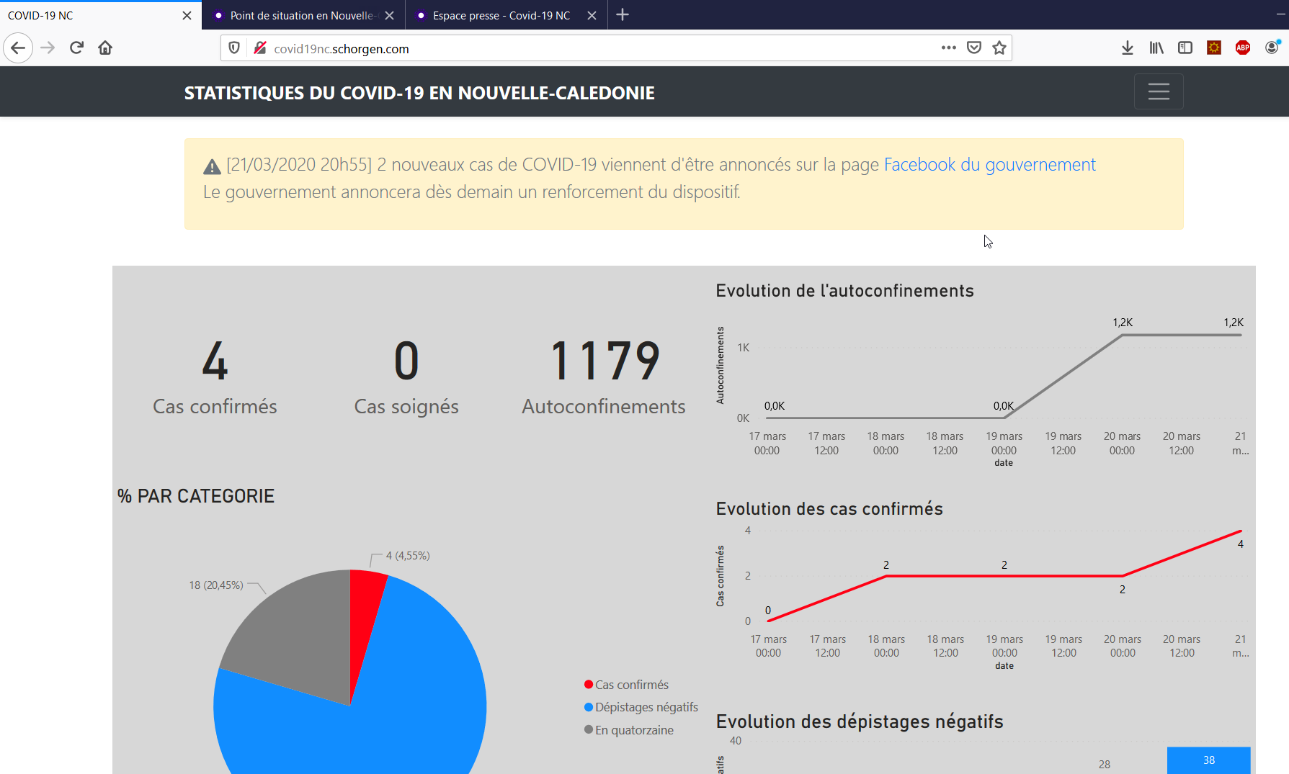Click the orange extension icon in toolbar

(x=1214, y=48)
